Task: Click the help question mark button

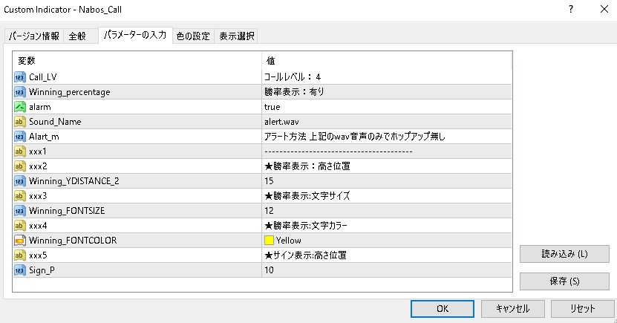Action: (x=571, y=9)
